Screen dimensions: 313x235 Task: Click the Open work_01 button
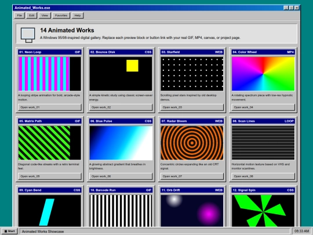50,107
